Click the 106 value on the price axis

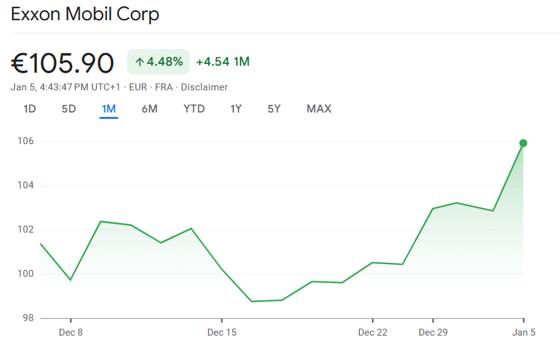[25, 141]
